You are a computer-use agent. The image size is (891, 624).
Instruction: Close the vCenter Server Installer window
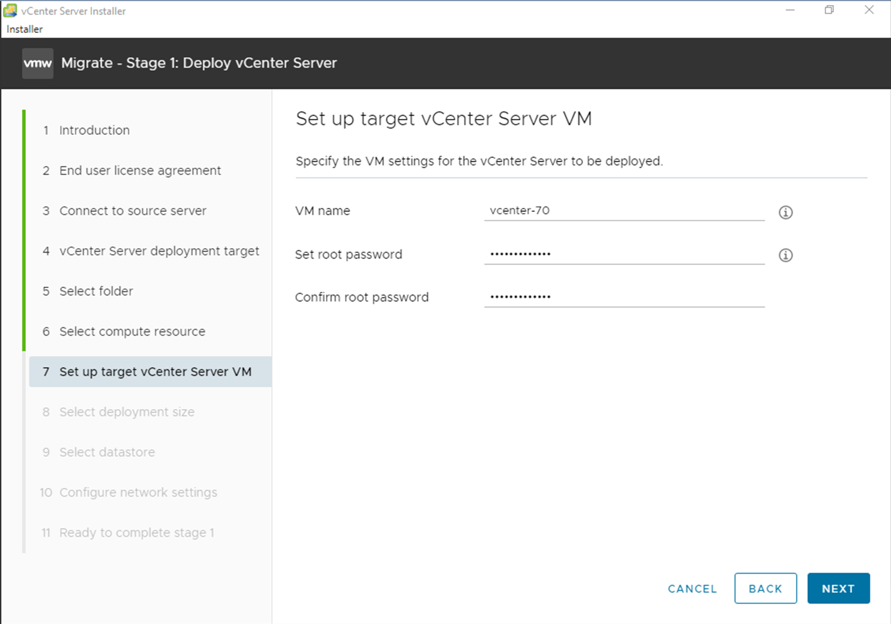pyautogui.click(x=869, y=10)
